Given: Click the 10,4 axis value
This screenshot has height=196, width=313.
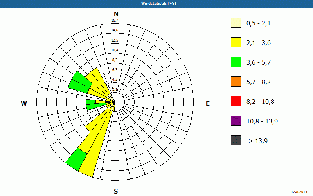Looking at the screenshot, I should [115, 50].
